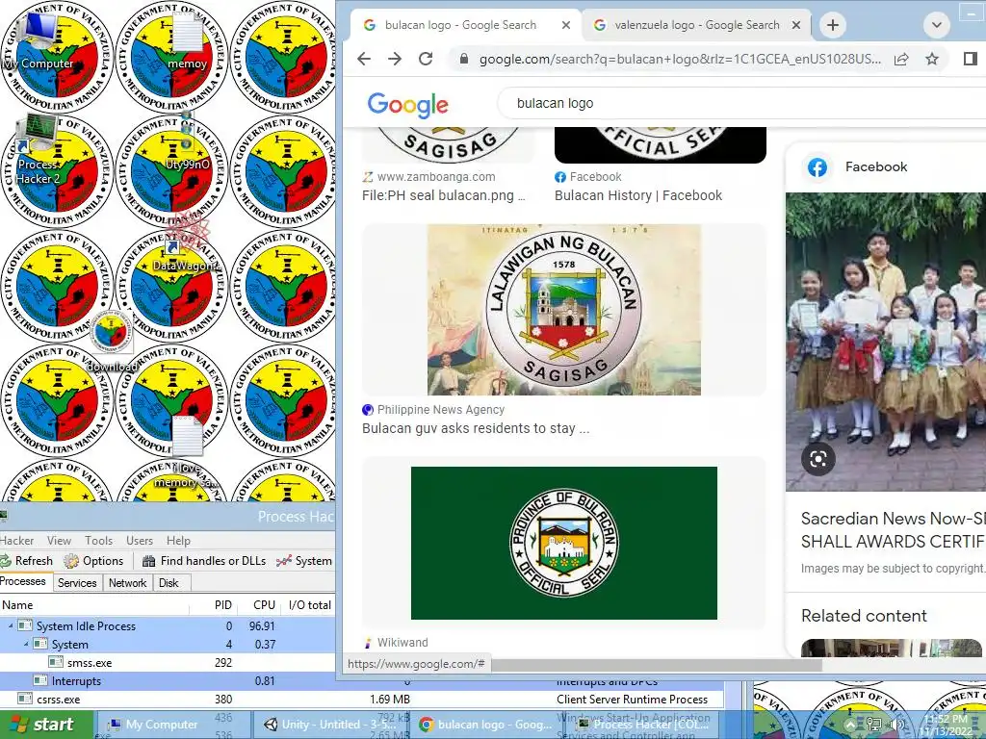Open the 'i love memory' file icon
This screenshot has width=986, height=739.
pyautogui.click(x=187, y=451)
